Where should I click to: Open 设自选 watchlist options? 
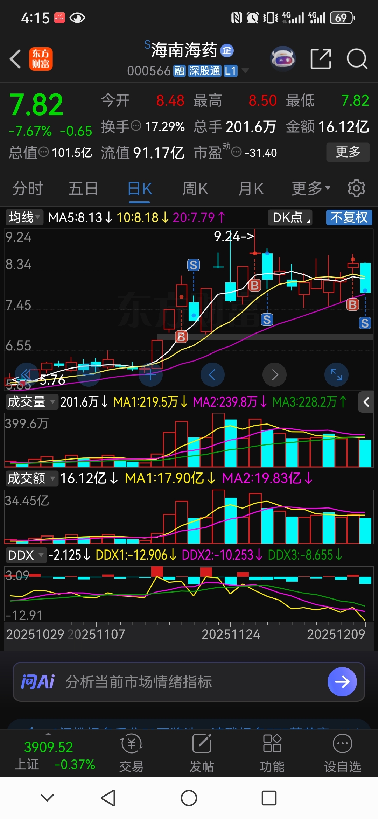coord(342,753)
